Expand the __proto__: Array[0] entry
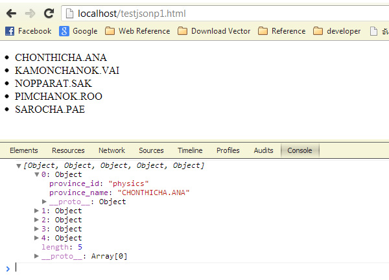The width and height of the screenshot is (389, 280). click(x=37, y=257)
